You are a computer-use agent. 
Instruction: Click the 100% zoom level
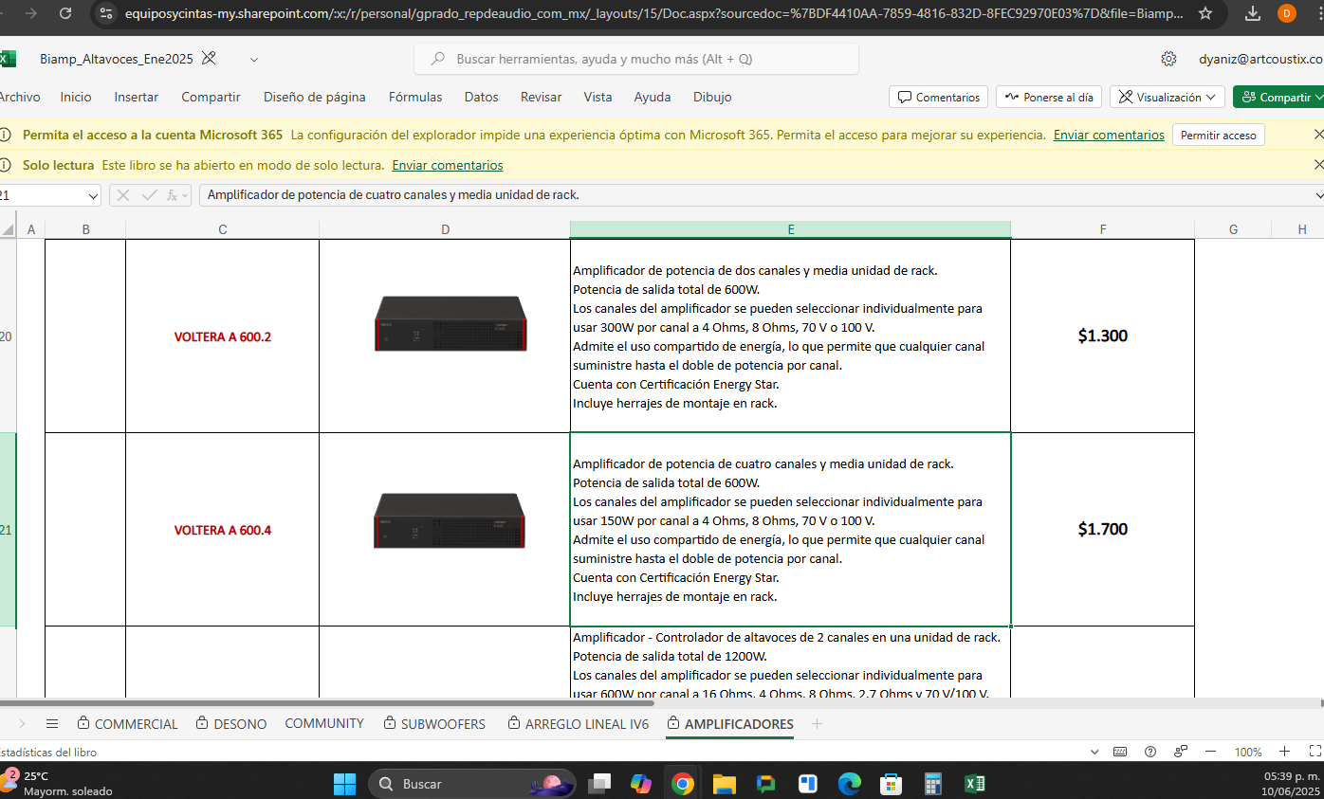[x=1248, y=752]
